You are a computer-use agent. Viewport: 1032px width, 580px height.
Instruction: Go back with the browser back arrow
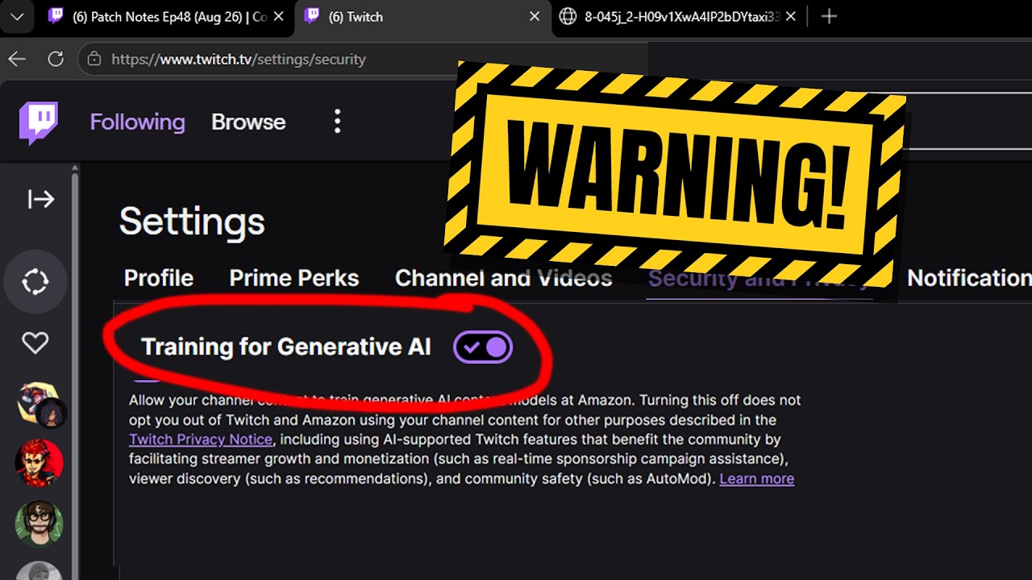pos(17,59)
